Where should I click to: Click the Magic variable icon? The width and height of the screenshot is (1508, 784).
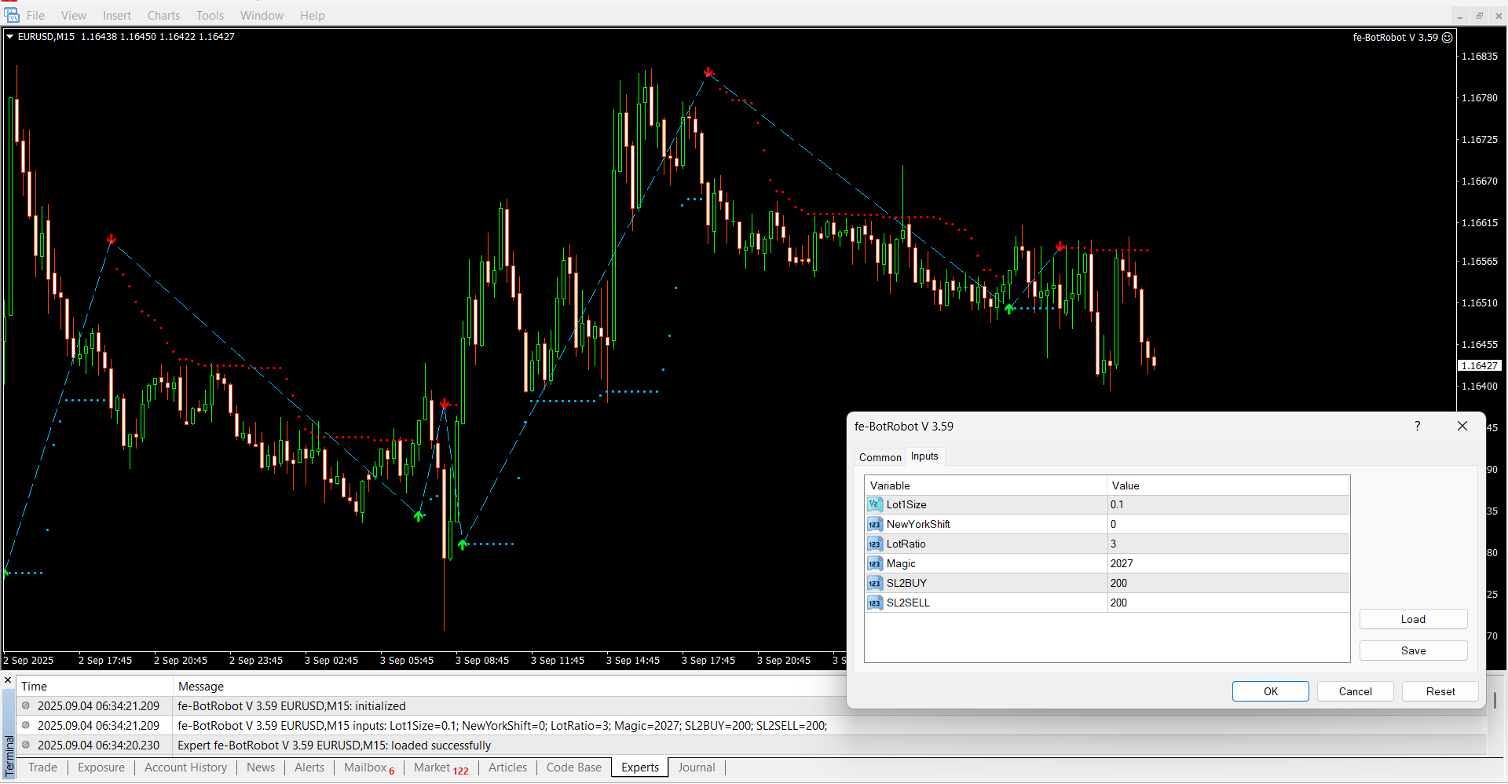click(x=874, y=563)
